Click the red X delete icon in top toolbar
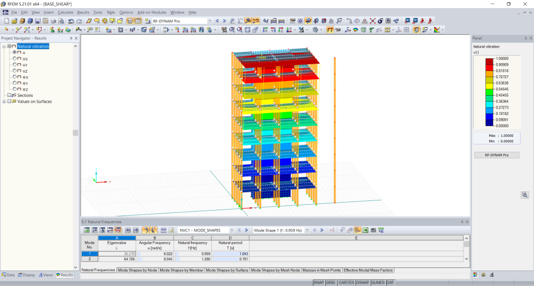The image size is (534, 286). [x=373, y=21]
